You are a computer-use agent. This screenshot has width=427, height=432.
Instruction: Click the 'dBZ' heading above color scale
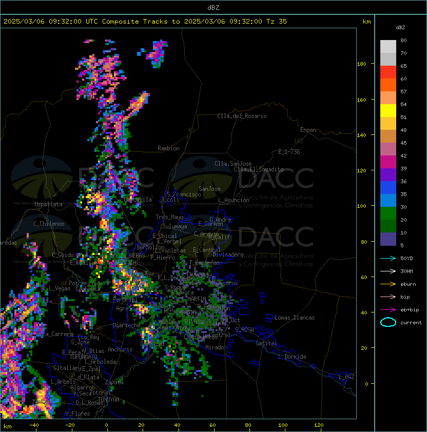[x=400, y=28]
